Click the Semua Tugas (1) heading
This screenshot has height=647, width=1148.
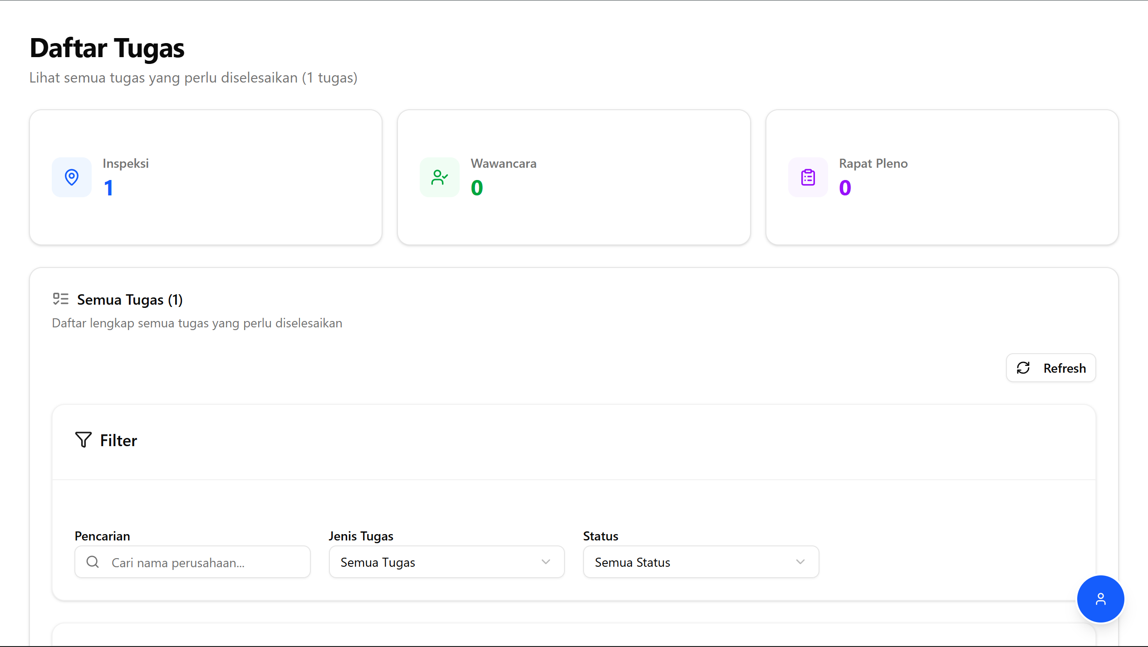(x=129, y=300)
